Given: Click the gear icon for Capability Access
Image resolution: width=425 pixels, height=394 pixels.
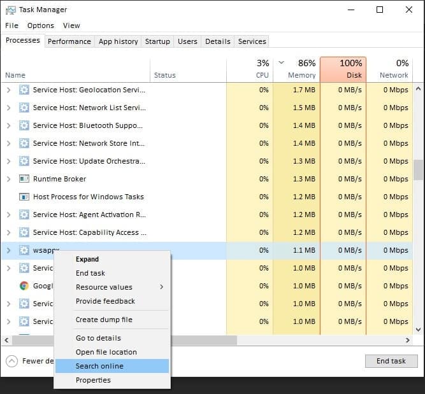Looking at the screenshot, I should pyautogui.click(x=24, y=232).
